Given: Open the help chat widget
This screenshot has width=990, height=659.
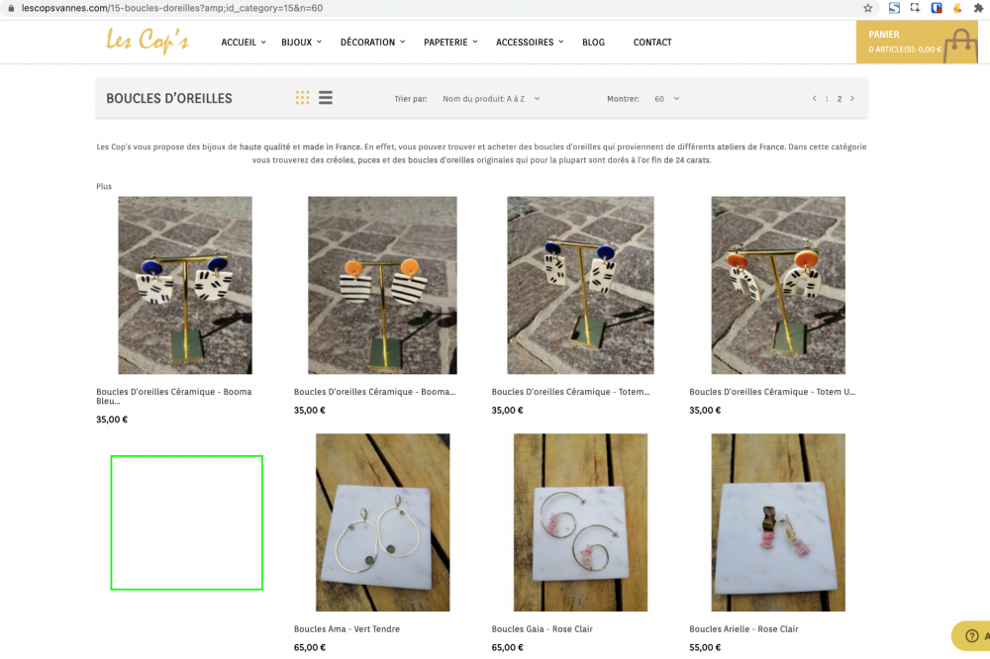Looking at the screenshot, I should (972, 635).
